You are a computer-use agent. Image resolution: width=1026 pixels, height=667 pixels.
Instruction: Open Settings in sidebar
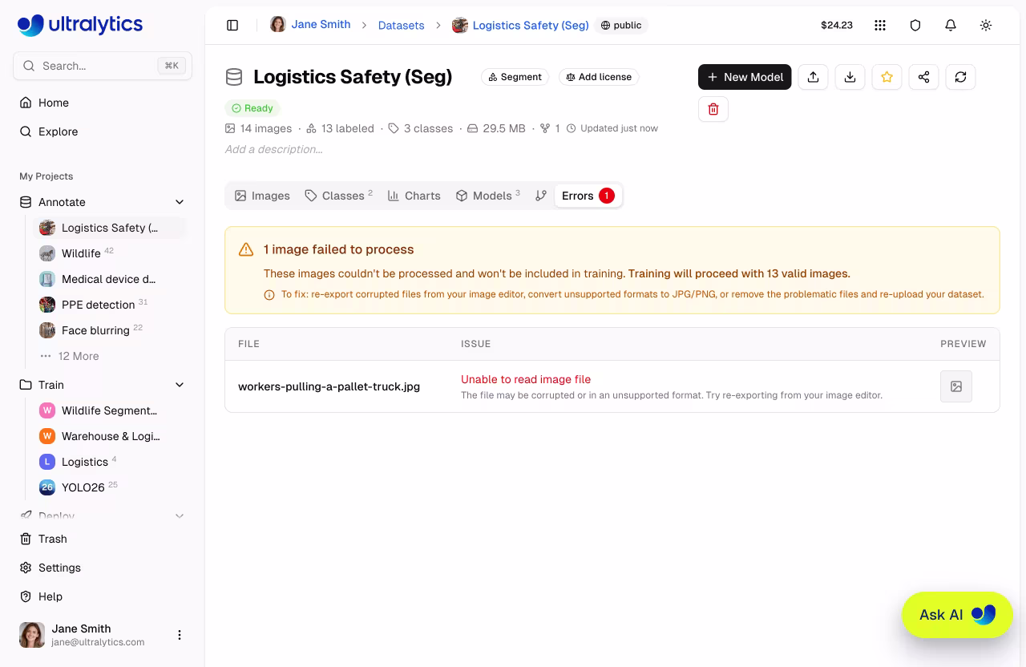pyautogui.click(x=103, y=568)
